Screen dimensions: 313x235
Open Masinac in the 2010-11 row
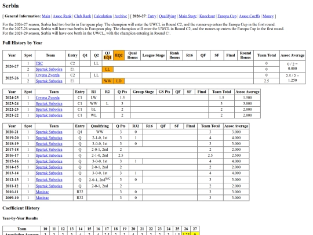42,192
